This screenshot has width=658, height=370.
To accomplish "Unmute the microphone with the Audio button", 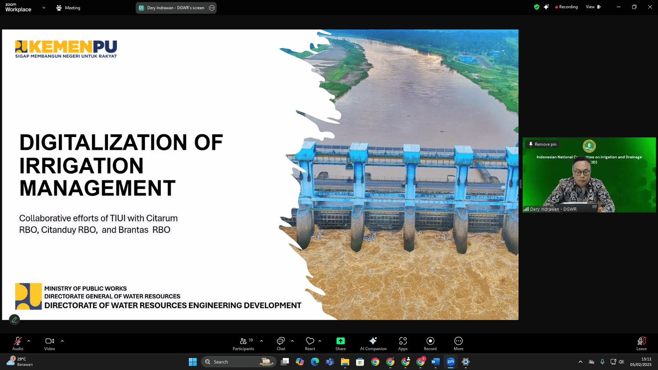I will pyautogui.click(x=18, y=344).
